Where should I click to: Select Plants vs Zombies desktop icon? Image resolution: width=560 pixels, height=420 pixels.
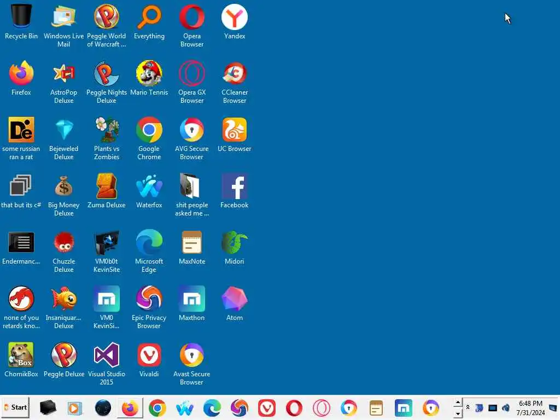(x=107, y=138)
